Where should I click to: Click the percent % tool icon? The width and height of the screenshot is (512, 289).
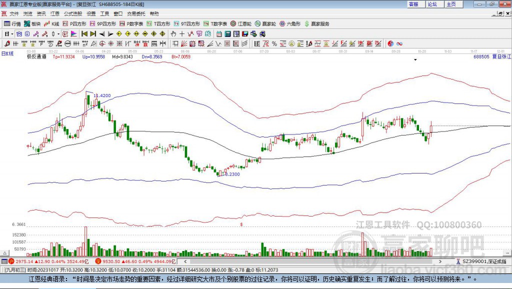pos(274,44)
